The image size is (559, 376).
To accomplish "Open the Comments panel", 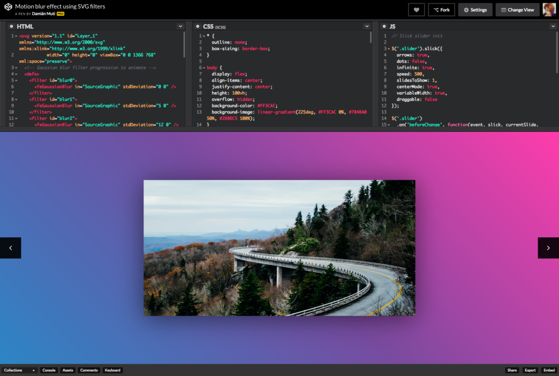I will point(89,370).
